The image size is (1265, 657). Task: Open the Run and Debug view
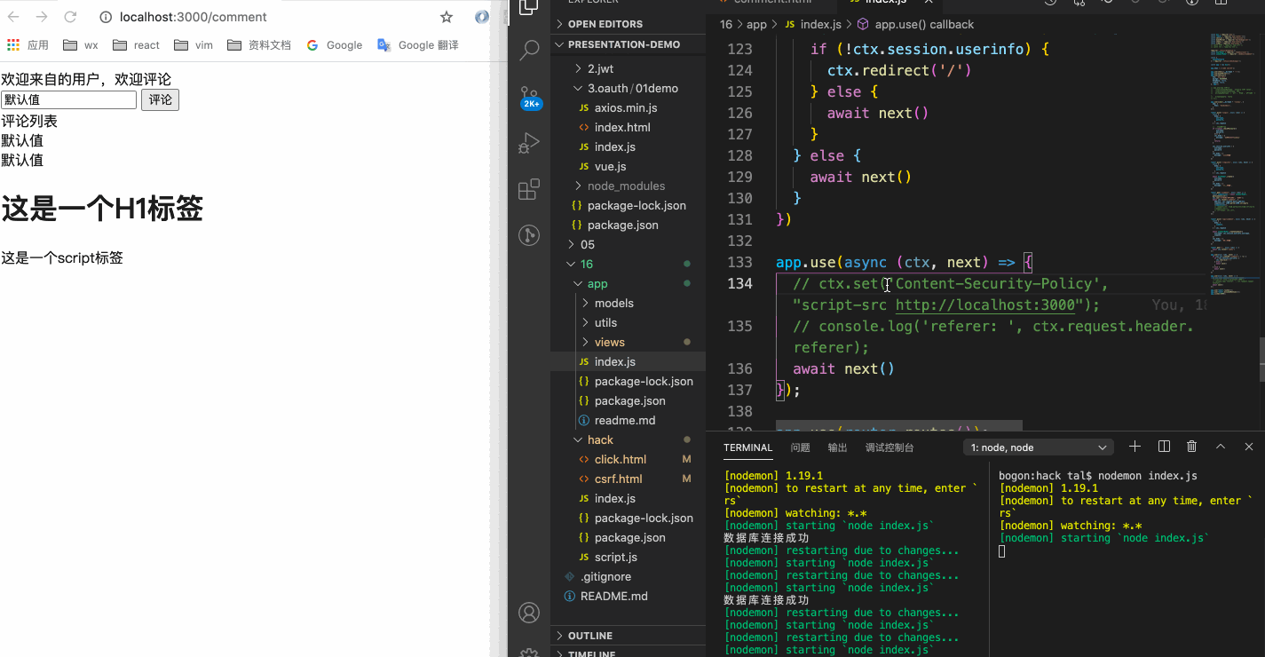529,142
